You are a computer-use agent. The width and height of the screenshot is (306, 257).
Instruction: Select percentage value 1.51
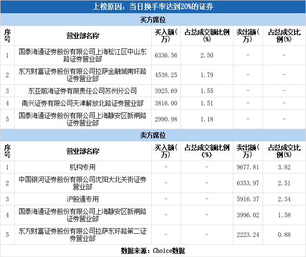[x=207, y=103]
